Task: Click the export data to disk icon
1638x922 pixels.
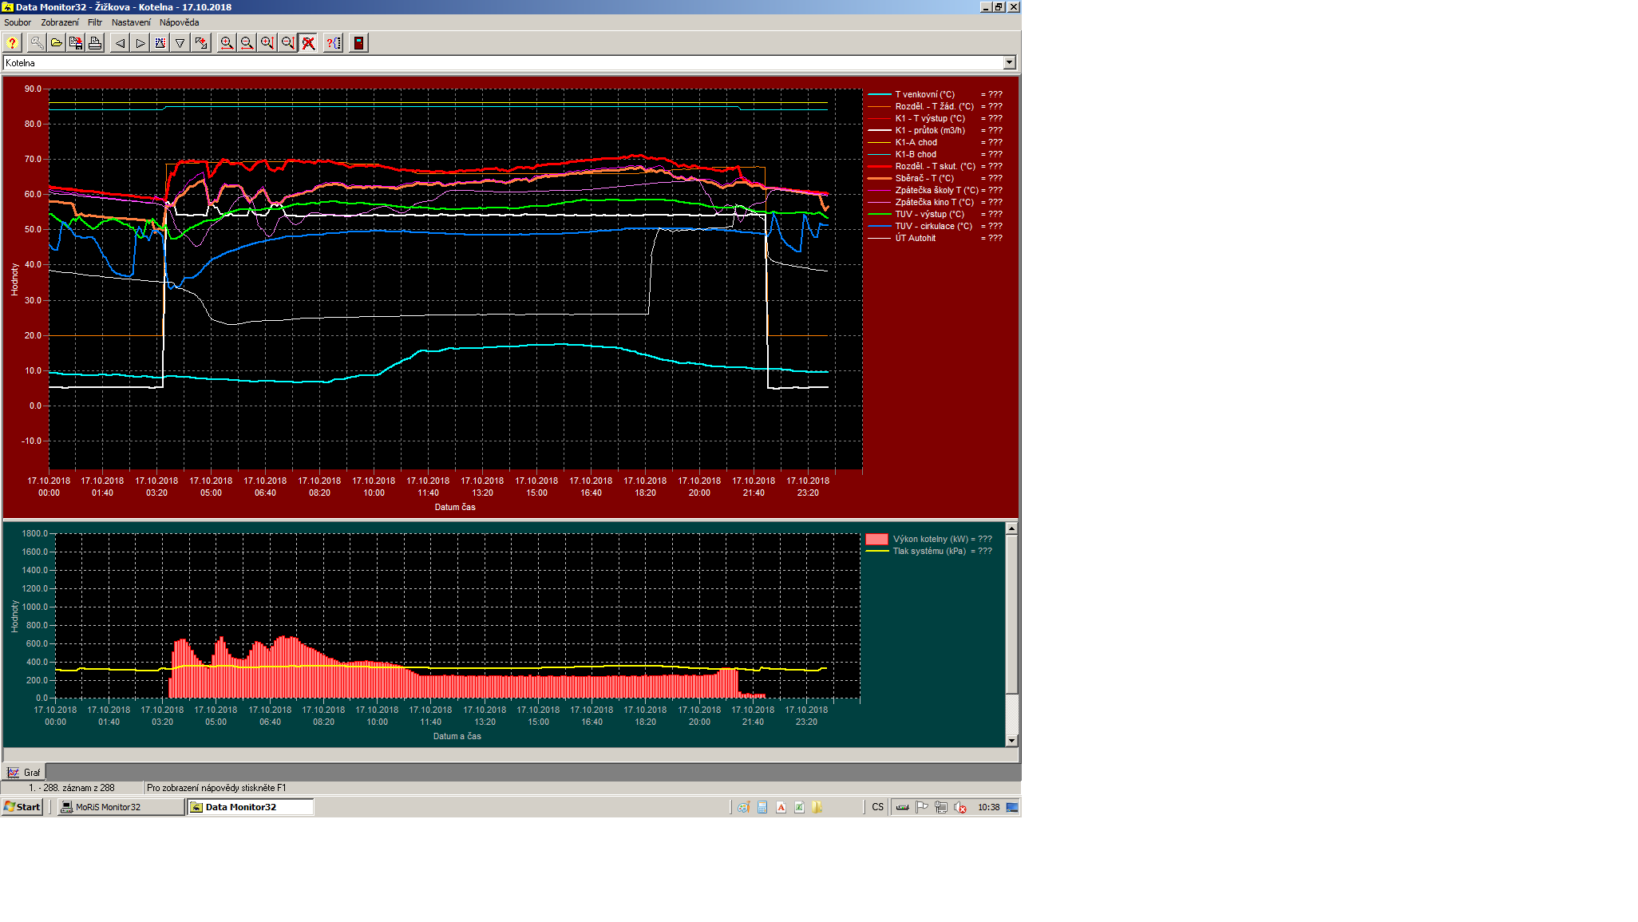Action: click(x=76, y=43)
